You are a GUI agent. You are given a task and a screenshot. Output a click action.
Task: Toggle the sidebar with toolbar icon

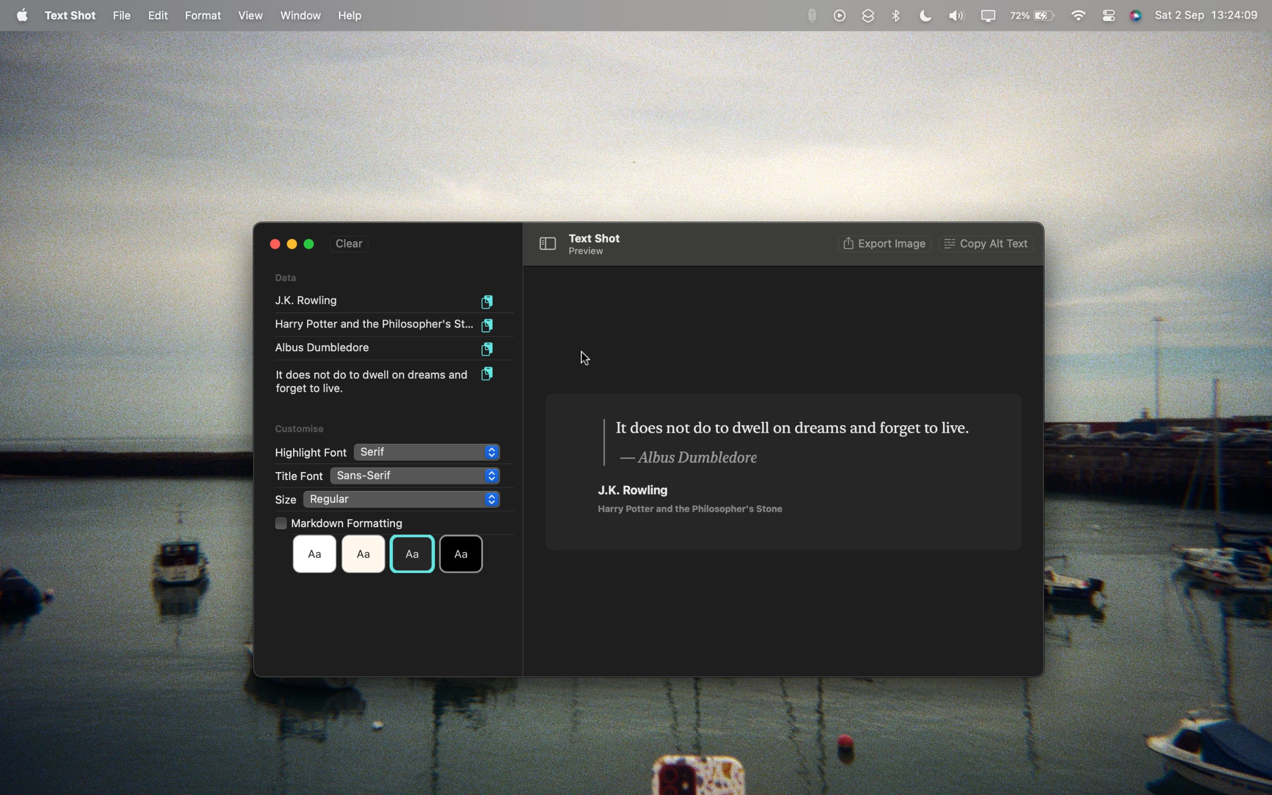pyautogui.click(x=547, y=243)
